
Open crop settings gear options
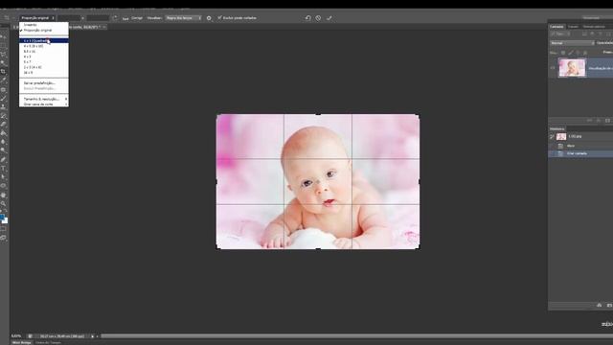tap(209, 18)
